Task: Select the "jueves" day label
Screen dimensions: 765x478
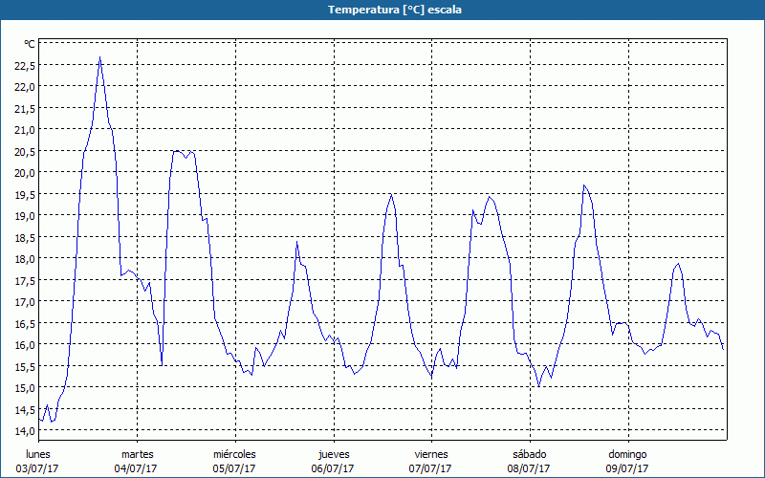Action: click(334, 454)
